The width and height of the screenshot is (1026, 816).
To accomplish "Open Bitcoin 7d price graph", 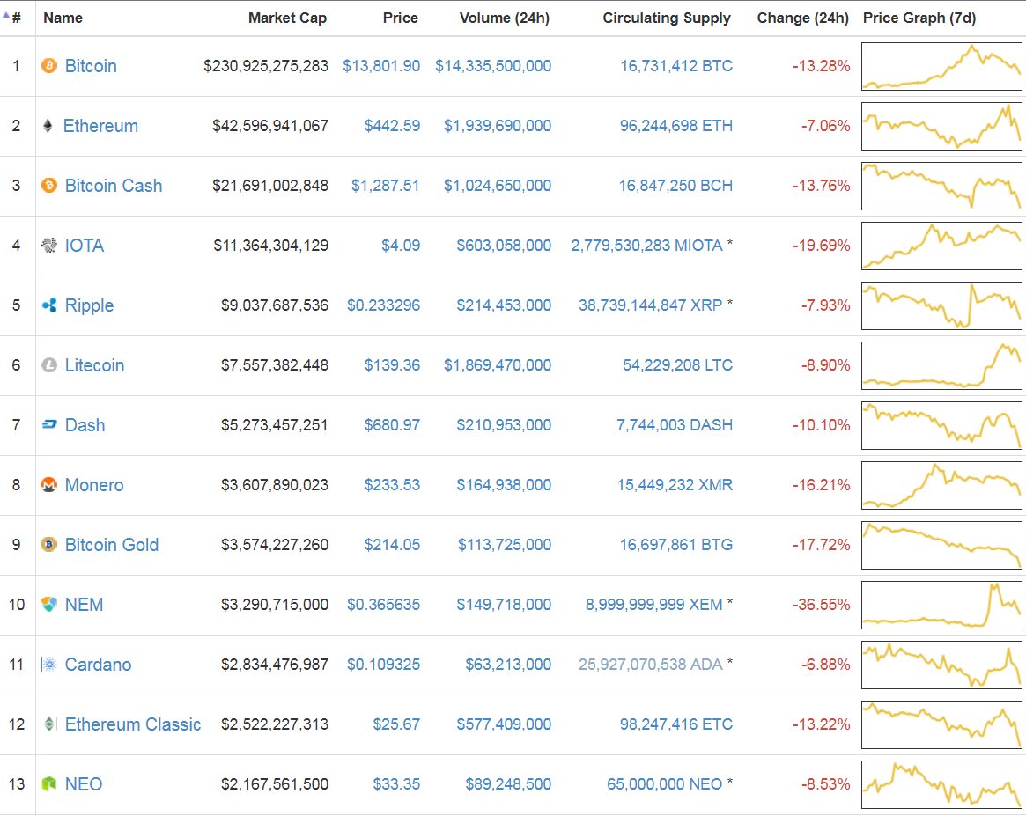I will point(941,66).
